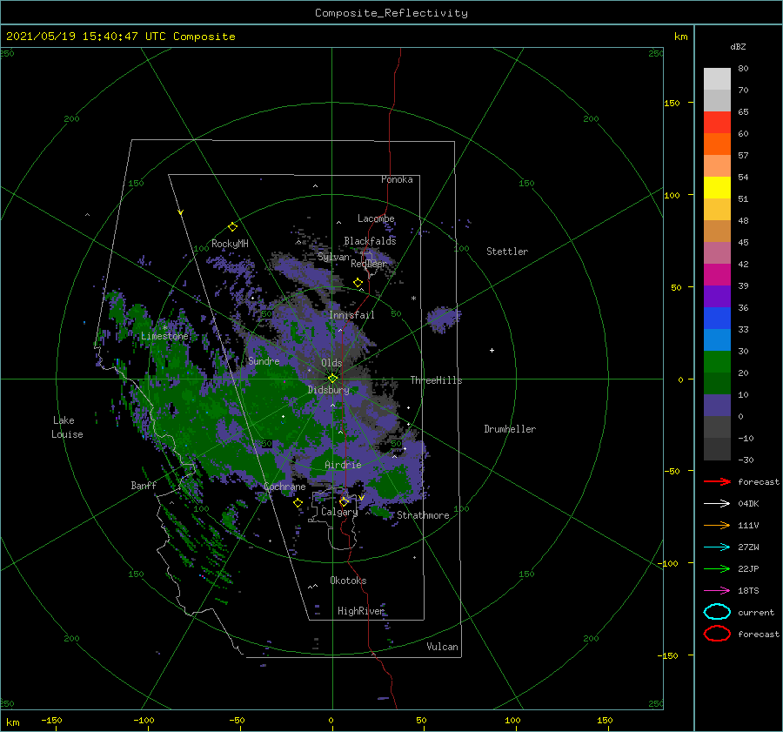Click the Strathmore city label
The width and height of the screenshot is (783, 732).
pyautogui.click(x=423, y=515)
